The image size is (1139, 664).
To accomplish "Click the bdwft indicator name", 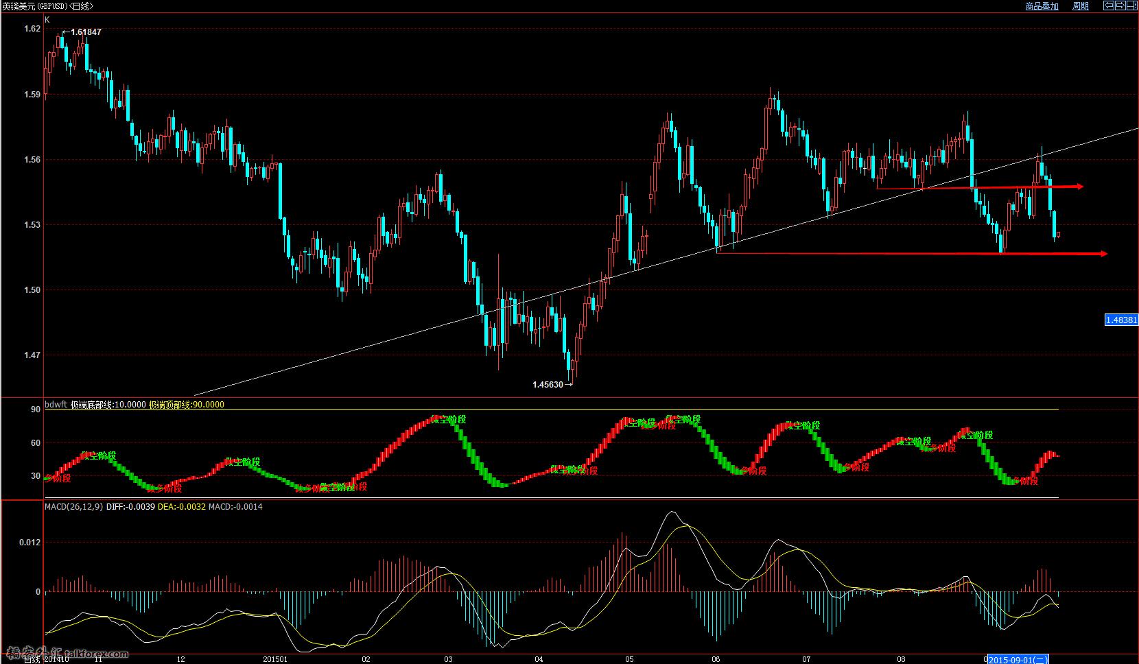I will 56,405.
